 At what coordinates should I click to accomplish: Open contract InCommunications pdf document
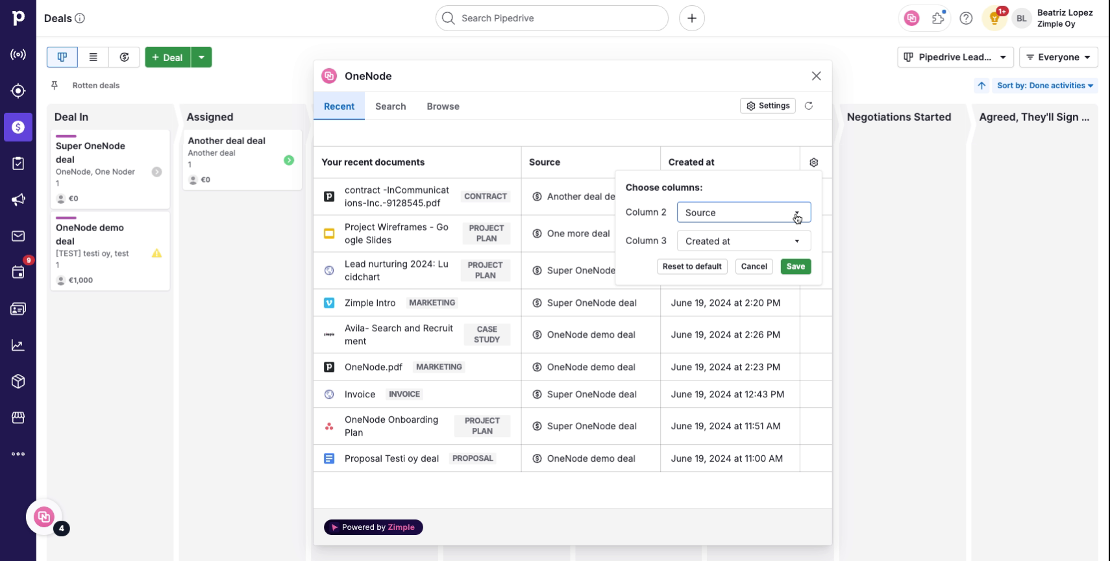pos(397,197)
